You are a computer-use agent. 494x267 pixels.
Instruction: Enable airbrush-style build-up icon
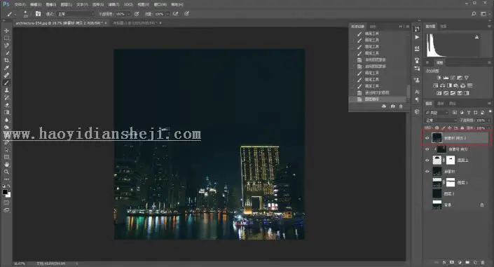pos(176,14)
